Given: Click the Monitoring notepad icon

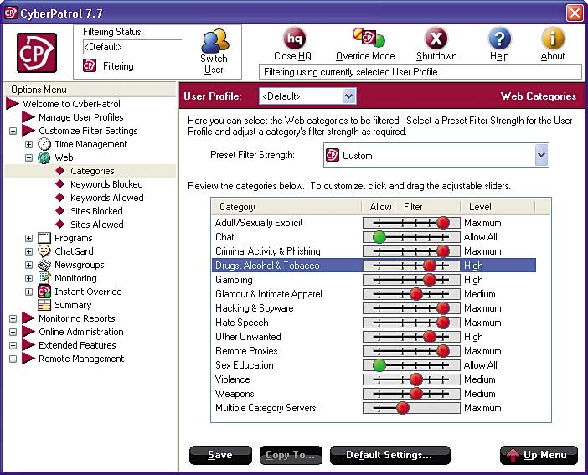Looking at the screenshot, I should [44, 278].
